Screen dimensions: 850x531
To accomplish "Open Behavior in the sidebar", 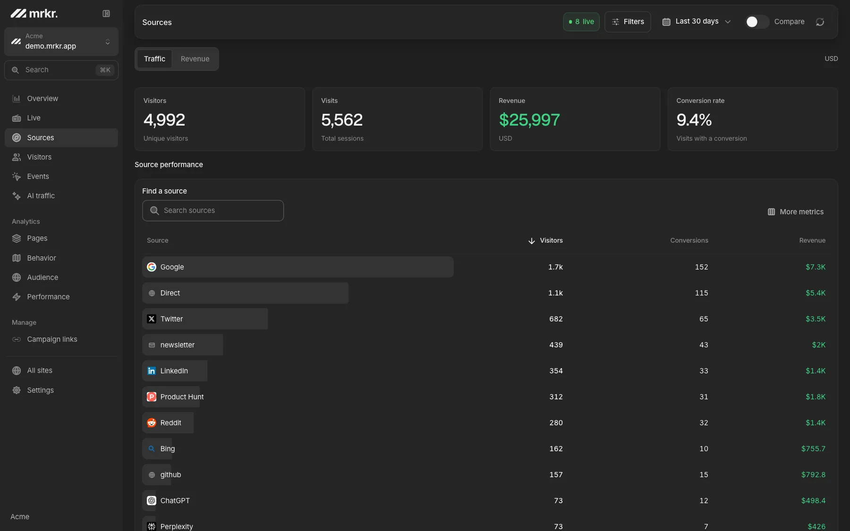I will click(x=61, y=258).
